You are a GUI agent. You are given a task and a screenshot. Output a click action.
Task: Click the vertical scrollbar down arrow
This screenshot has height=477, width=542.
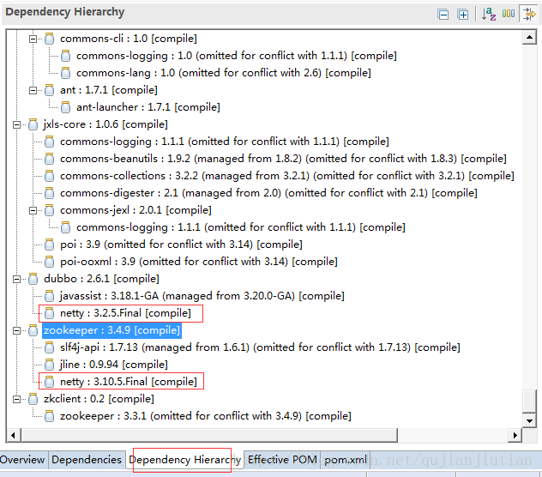tap(529, 420)
